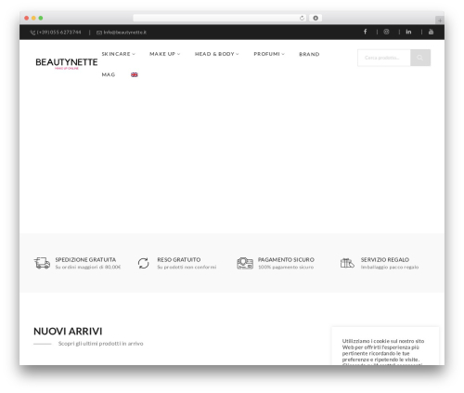This screenshot has height=393, width=464.
Task: Click the search magnifier button
Action: pos(420,58)
